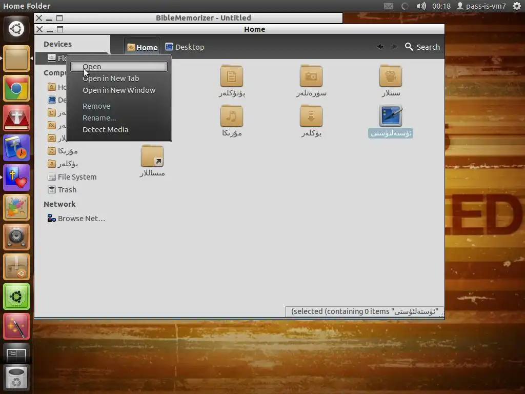Image resolution: width=525 pixels, height=394 pixels.
Task: Click the Search button
Action: [x=422, y=47]
